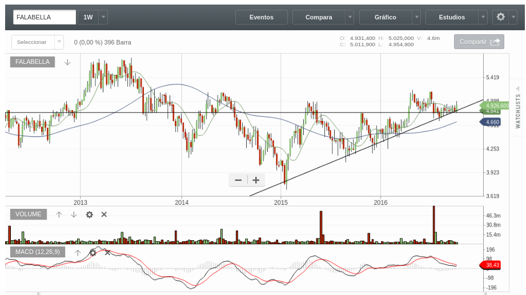Click the 3.923 price axis label

(492, 173)
